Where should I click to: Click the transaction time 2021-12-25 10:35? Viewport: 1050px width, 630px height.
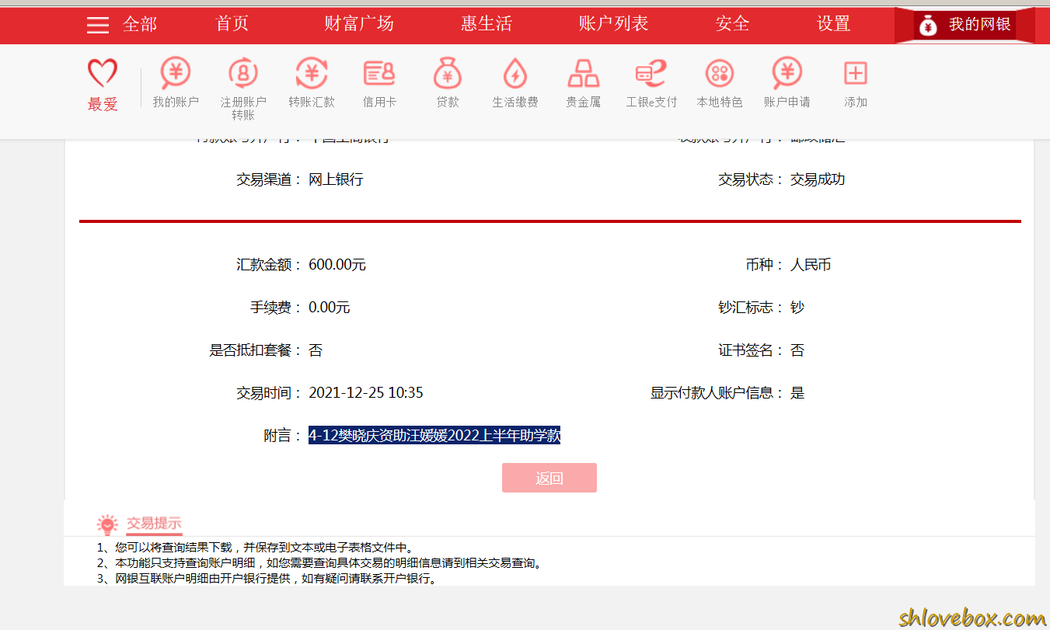point(366,393)
